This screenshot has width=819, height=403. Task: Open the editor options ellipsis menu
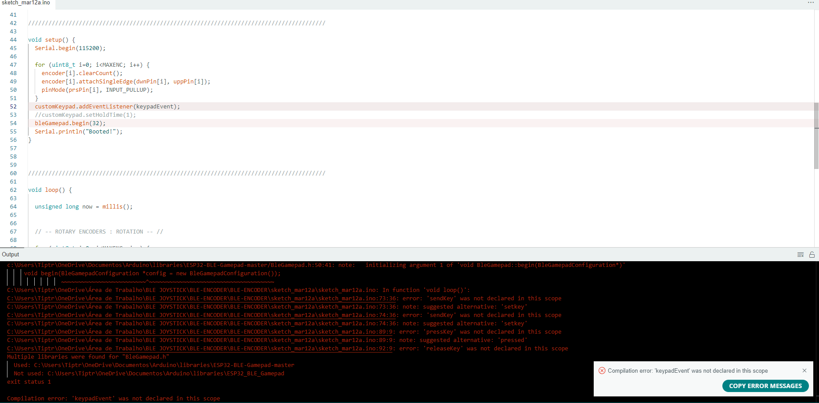(810, 2)
